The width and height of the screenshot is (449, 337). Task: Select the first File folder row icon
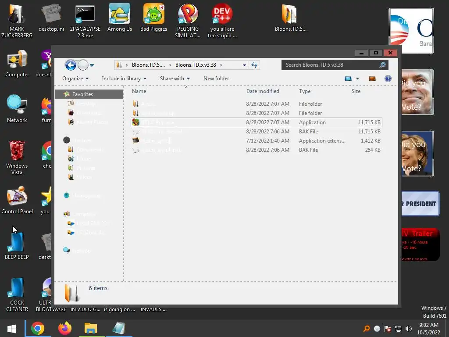tap(136, 104)
